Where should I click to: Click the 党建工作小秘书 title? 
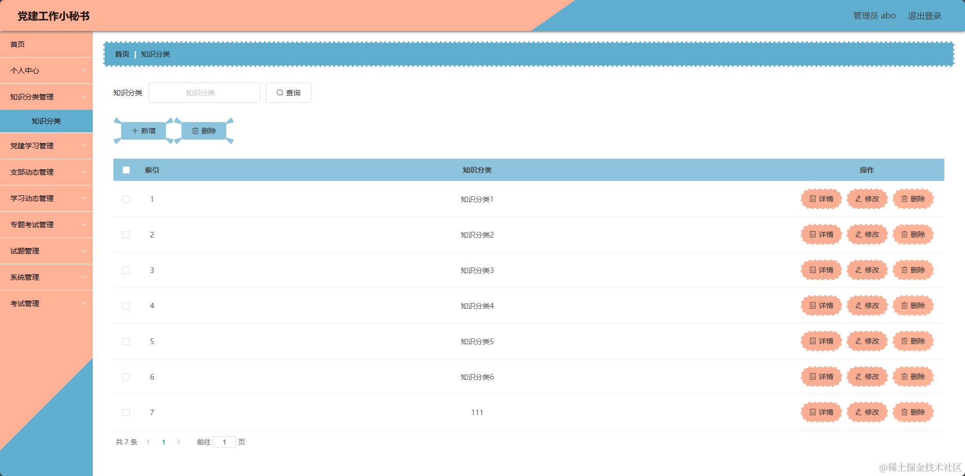[54, 16]
